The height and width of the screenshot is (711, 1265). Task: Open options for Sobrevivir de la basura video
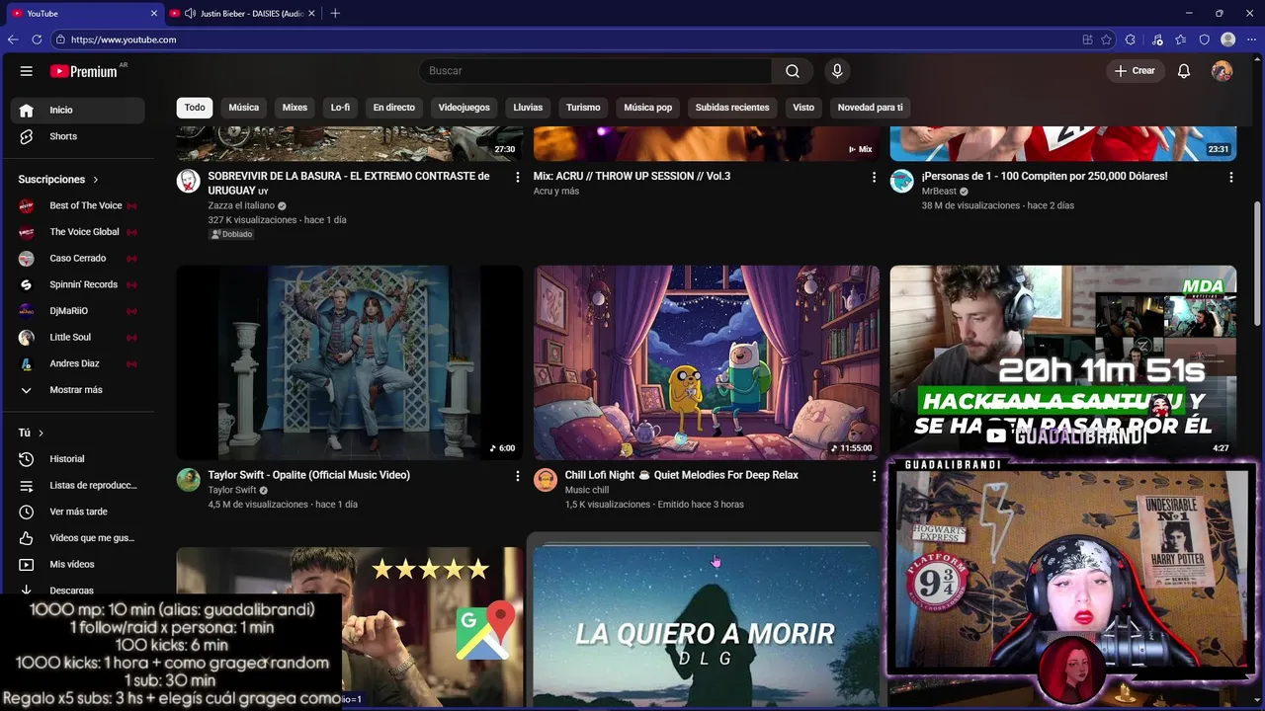coord(517,178)
